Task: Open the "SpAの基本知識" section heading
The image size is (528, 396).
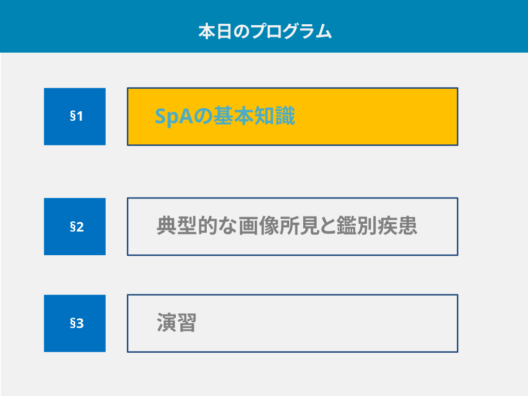Action: tap(225, 117)
